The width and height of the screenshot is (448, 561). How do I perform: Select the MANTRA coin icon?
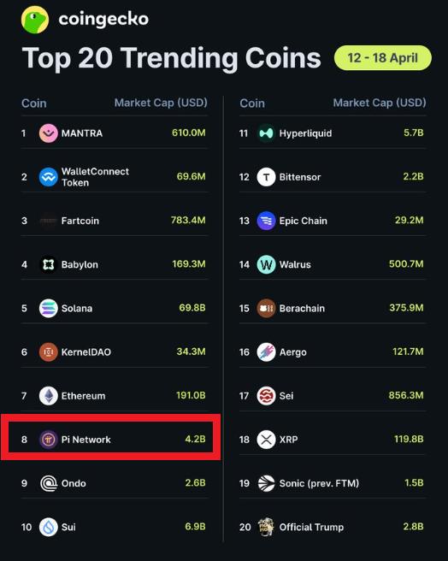coord(49,133)
